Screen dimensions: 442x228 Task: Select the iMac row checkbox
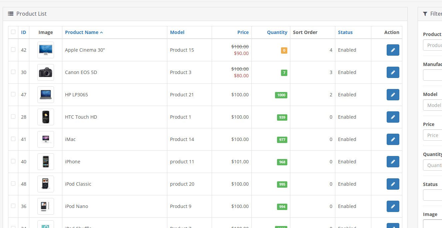pyautogui.click(x=13, y=139)
